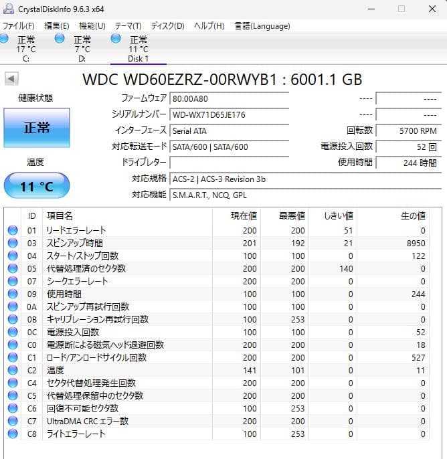Click the empty ドライブレター field
This screenshot has width=447, height=459.
230,163
